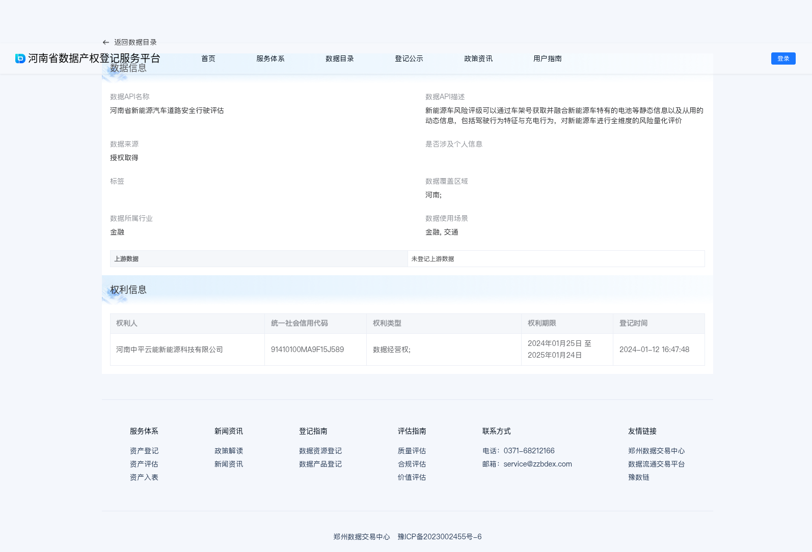Click the 河南省数据产权登记服务平台 title
Image resolution: width=812 pixels, height=552 pixels.
[x=94, y=59]
